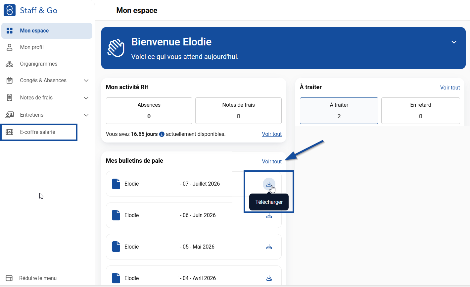Viewport: 470px width, 287px height.
Task: Open E-coffre salarié in sidebar
Action: pyautogui.click(x=39, y=132)
